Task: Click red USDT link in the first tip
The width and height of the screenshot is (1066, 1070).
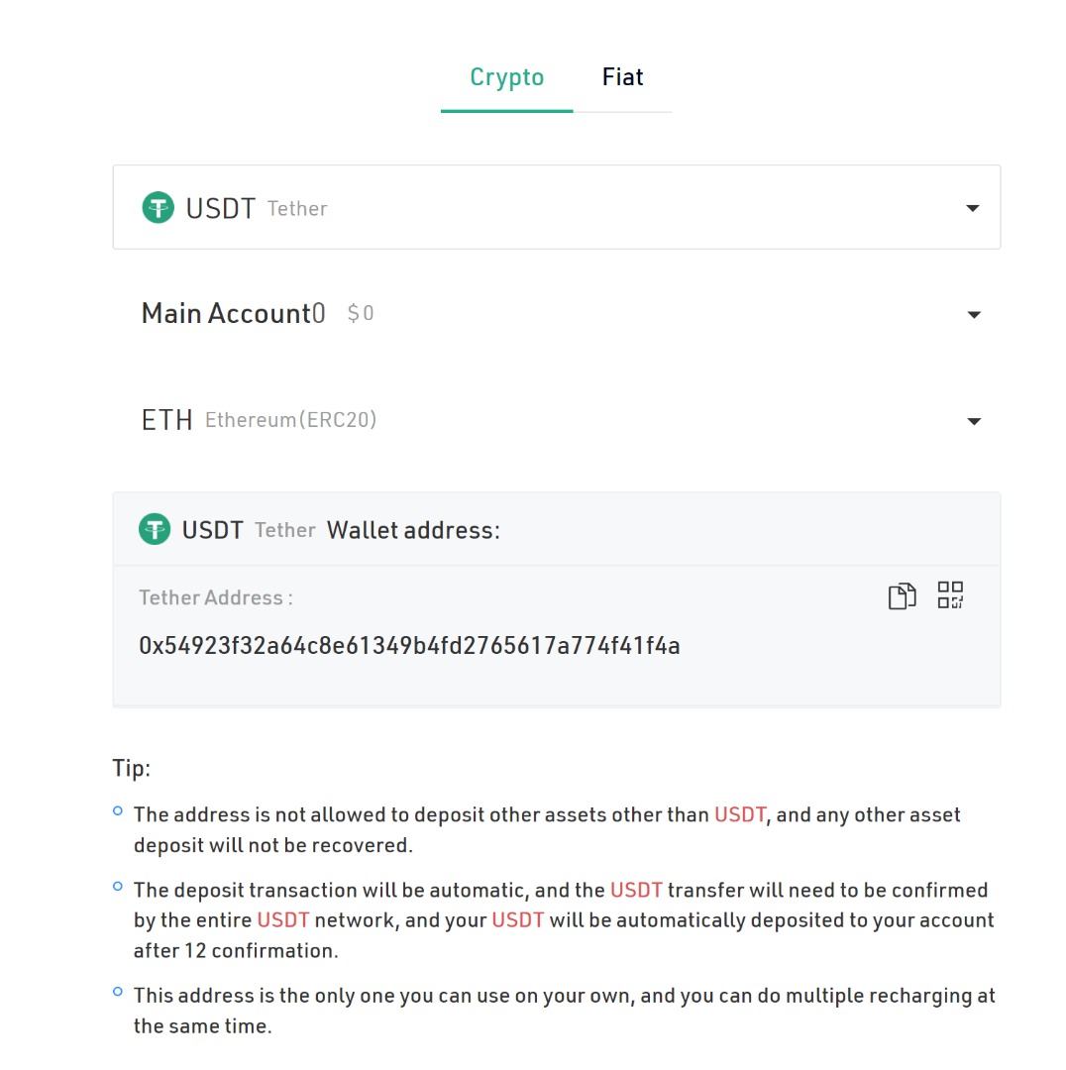Action: point(740,815)
